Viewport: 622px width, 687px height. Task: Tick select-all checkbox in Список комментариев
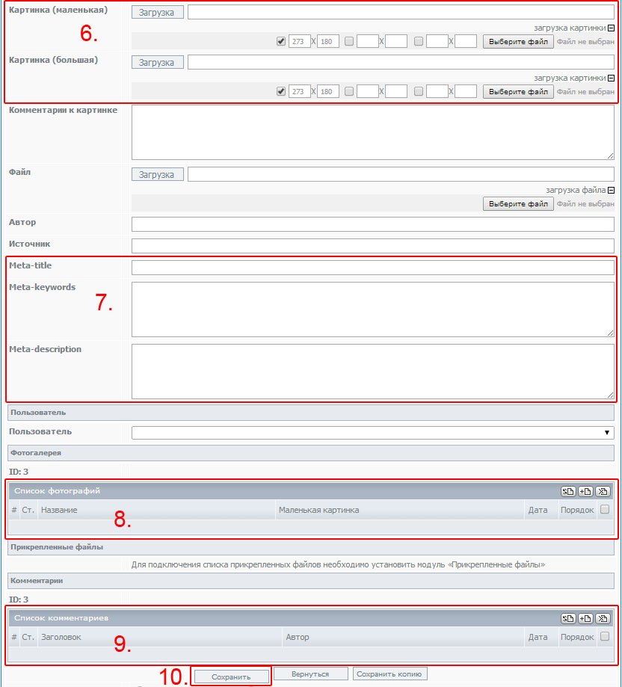click(605, 636)
